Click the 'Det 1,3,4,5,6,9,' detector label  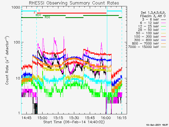click(153, 13)
